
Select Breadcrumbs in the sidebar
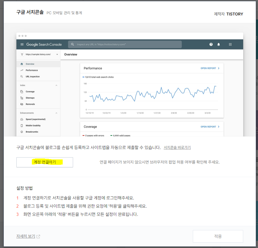(x=38, y=132)
